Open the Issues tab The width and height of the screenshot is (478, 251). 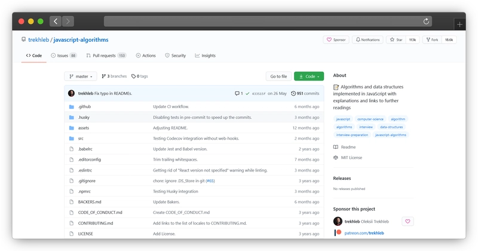pyautogui.click(x=64, y=56)
